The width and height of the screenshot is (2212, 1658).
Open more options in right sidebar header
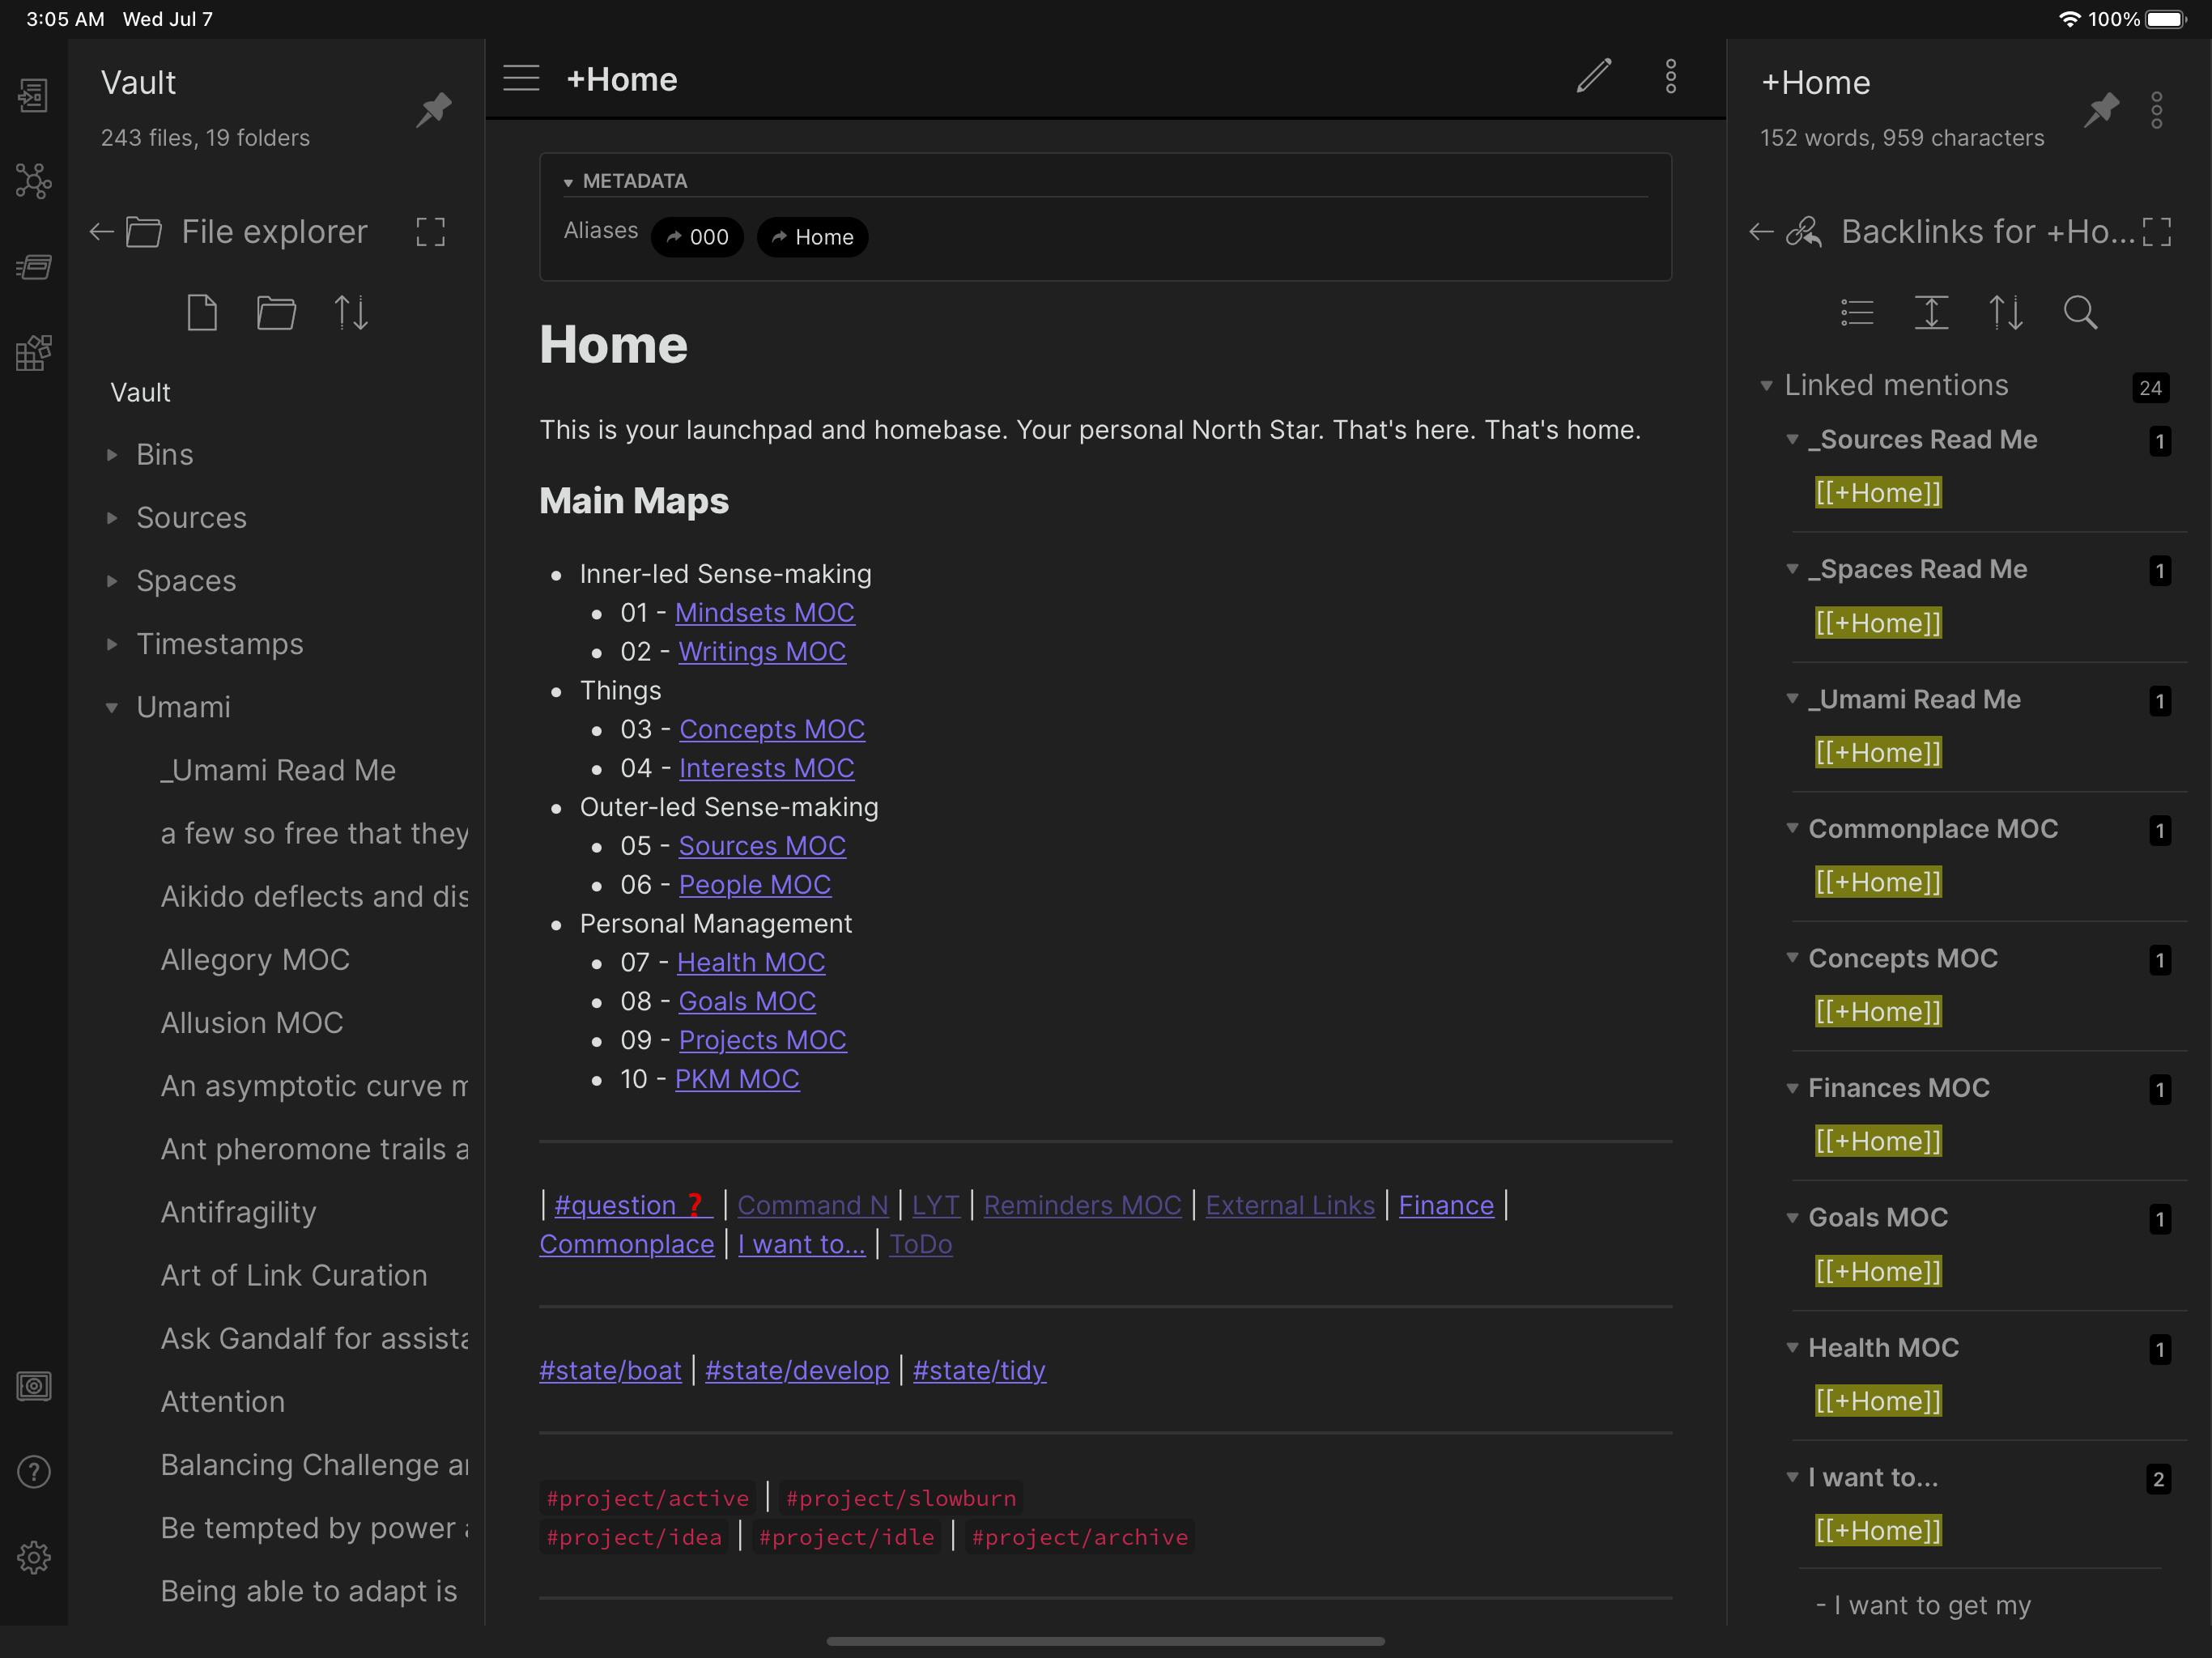(2157, 110)
